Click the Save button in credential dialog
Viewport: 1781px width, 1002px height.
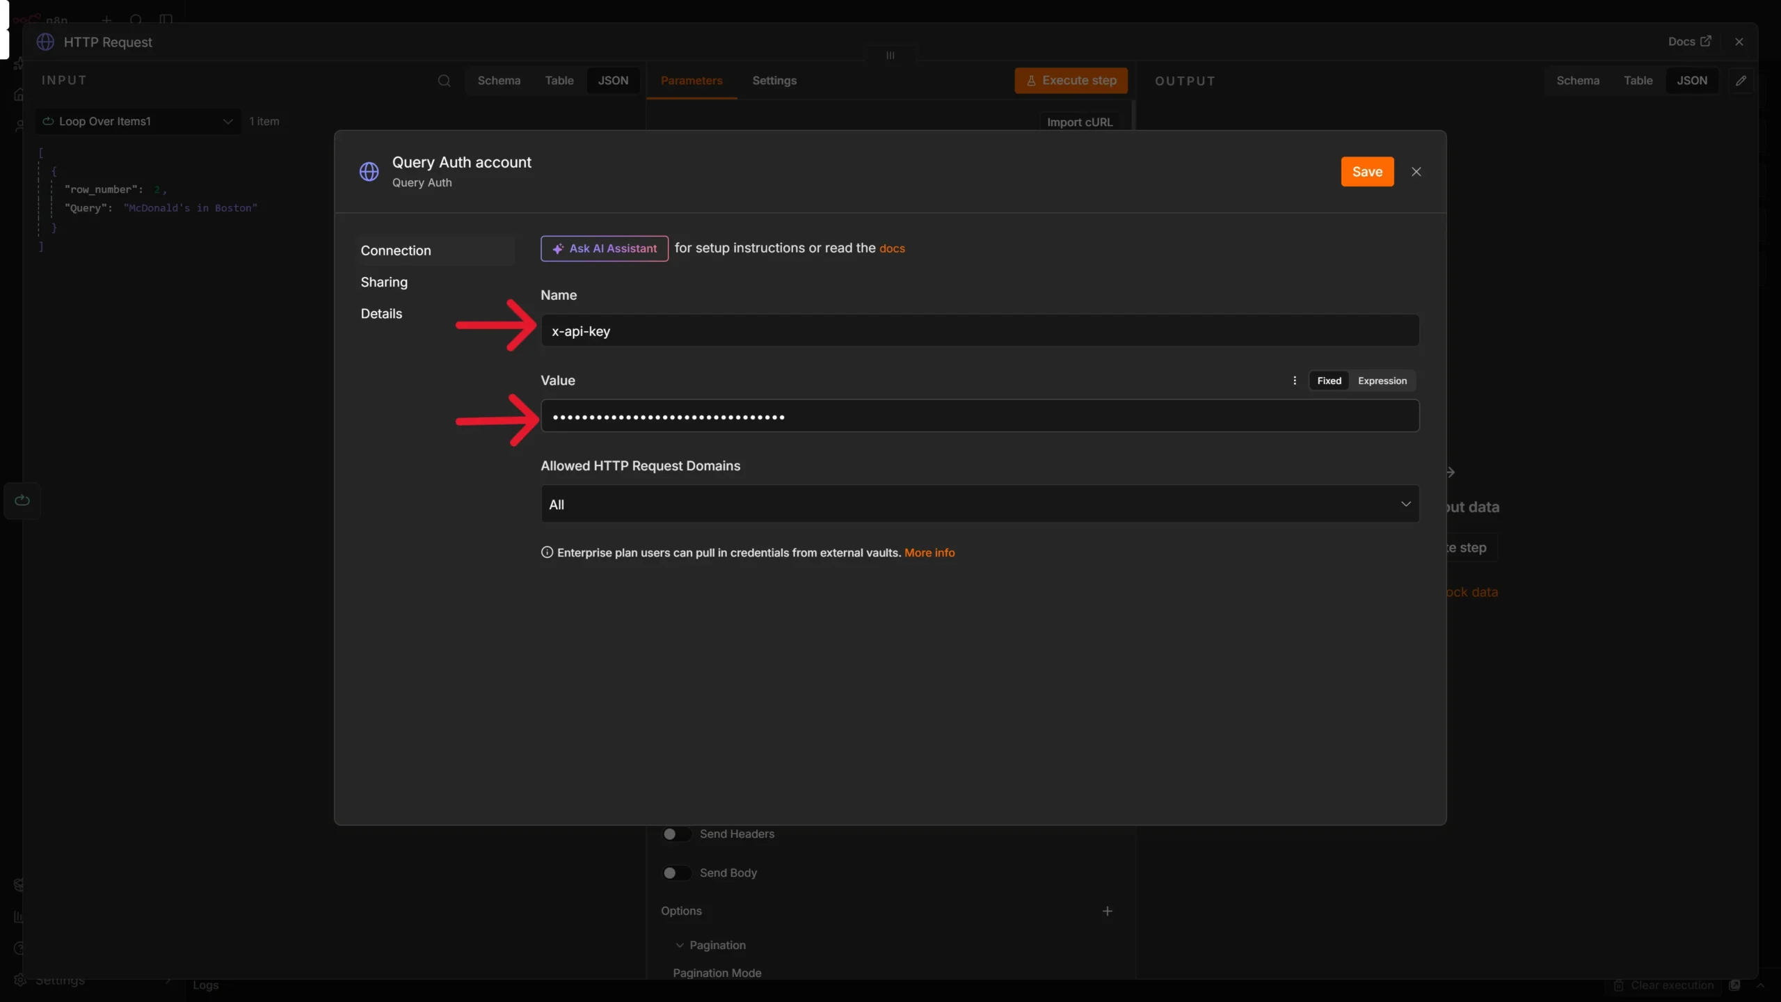click(1367, 172)
